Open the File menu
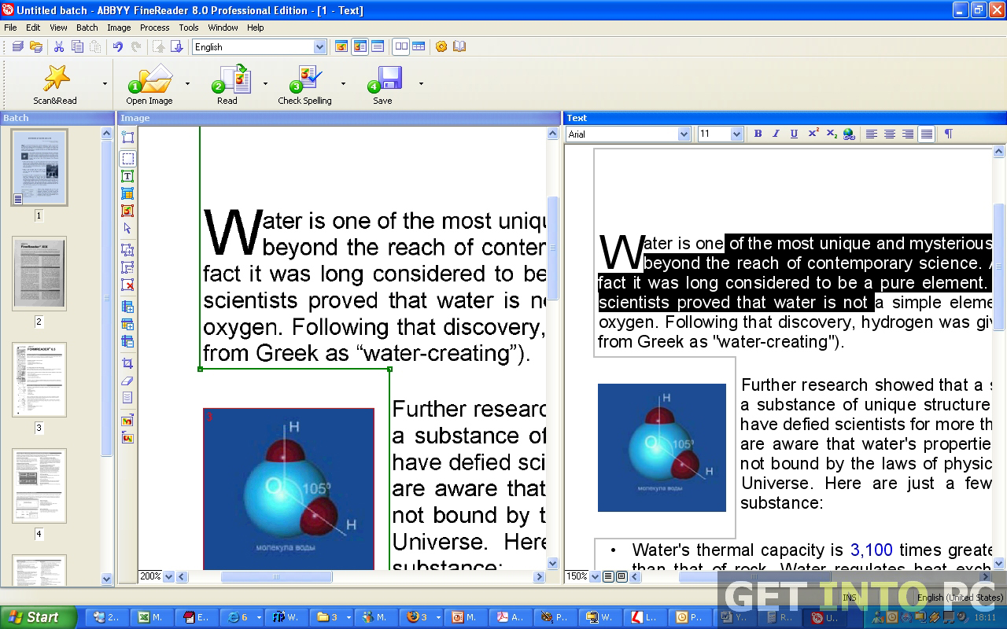Viewport: 1007px width, 629px height. pos(10,28)
